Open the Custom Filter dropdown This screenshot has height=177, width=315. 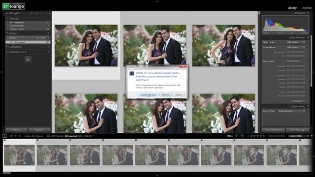tap(298, 136)
